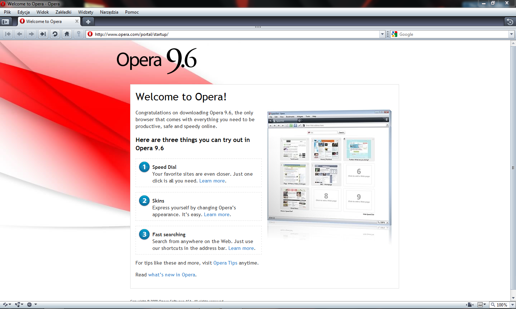Click the Speed Dial heading text
This screenshot has width=516, height=309.
click(x=164, y=167)
